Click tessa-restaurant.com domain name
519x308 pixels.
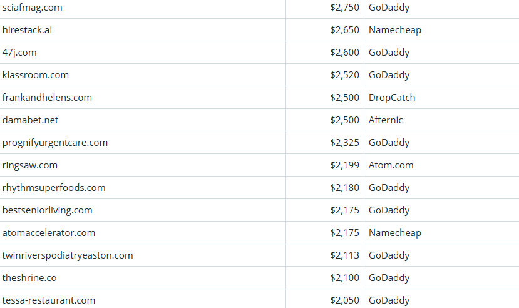point(49,300)
